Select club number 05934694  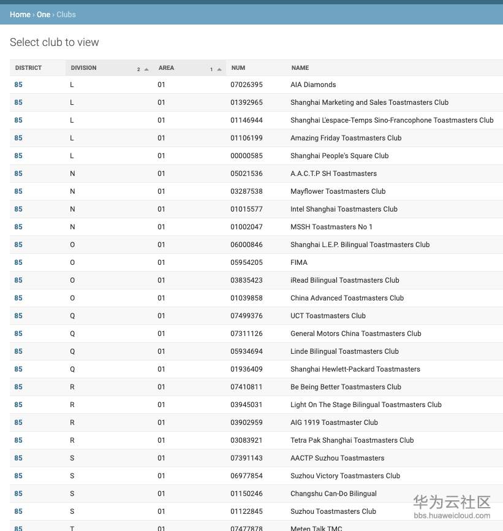(x=246, y=351)
